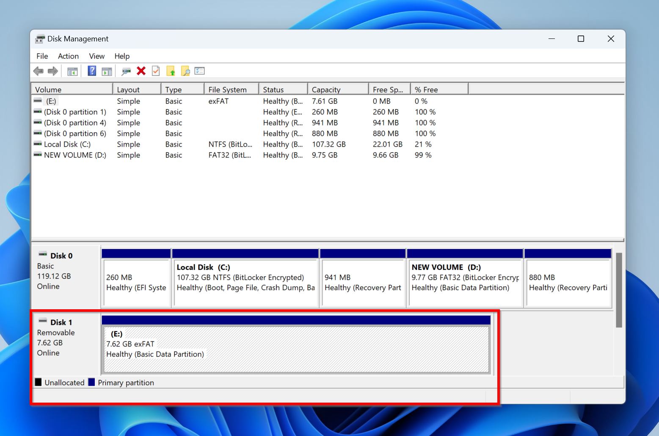659x436 pixels.
Task: Select the (E:) exFAT partition block
Action: coord(296,349)
